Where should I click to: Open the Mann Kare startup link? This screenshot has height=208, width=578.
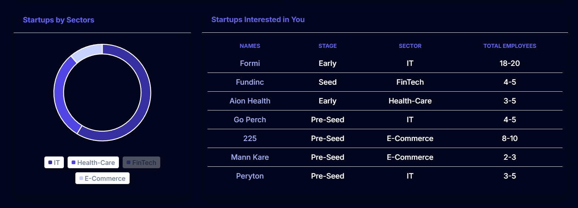click(250, 157)
